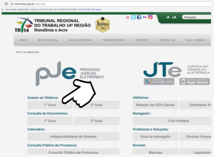Click the Navegador heading
214x157 pixels.
click(x=142, y=113)
